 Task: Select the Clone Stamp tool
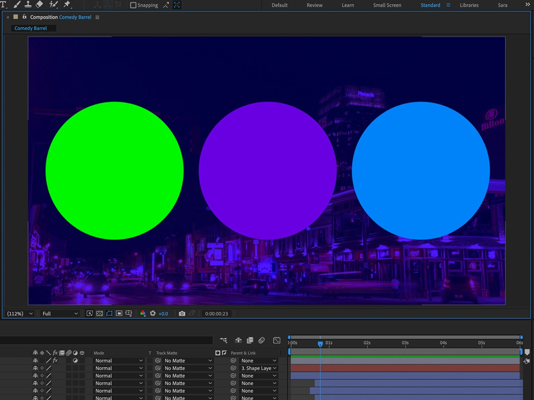tap(28, 5)
